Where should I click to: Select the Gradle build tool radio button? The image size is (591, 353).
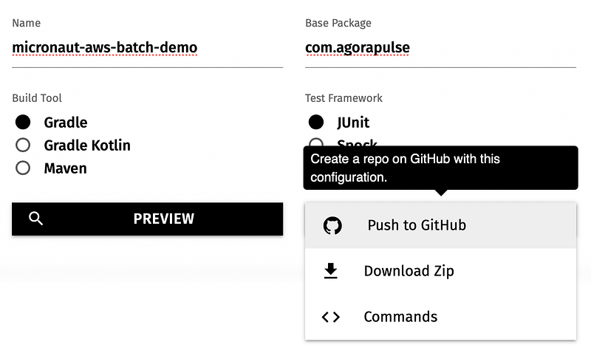click(x=23, y=123)
